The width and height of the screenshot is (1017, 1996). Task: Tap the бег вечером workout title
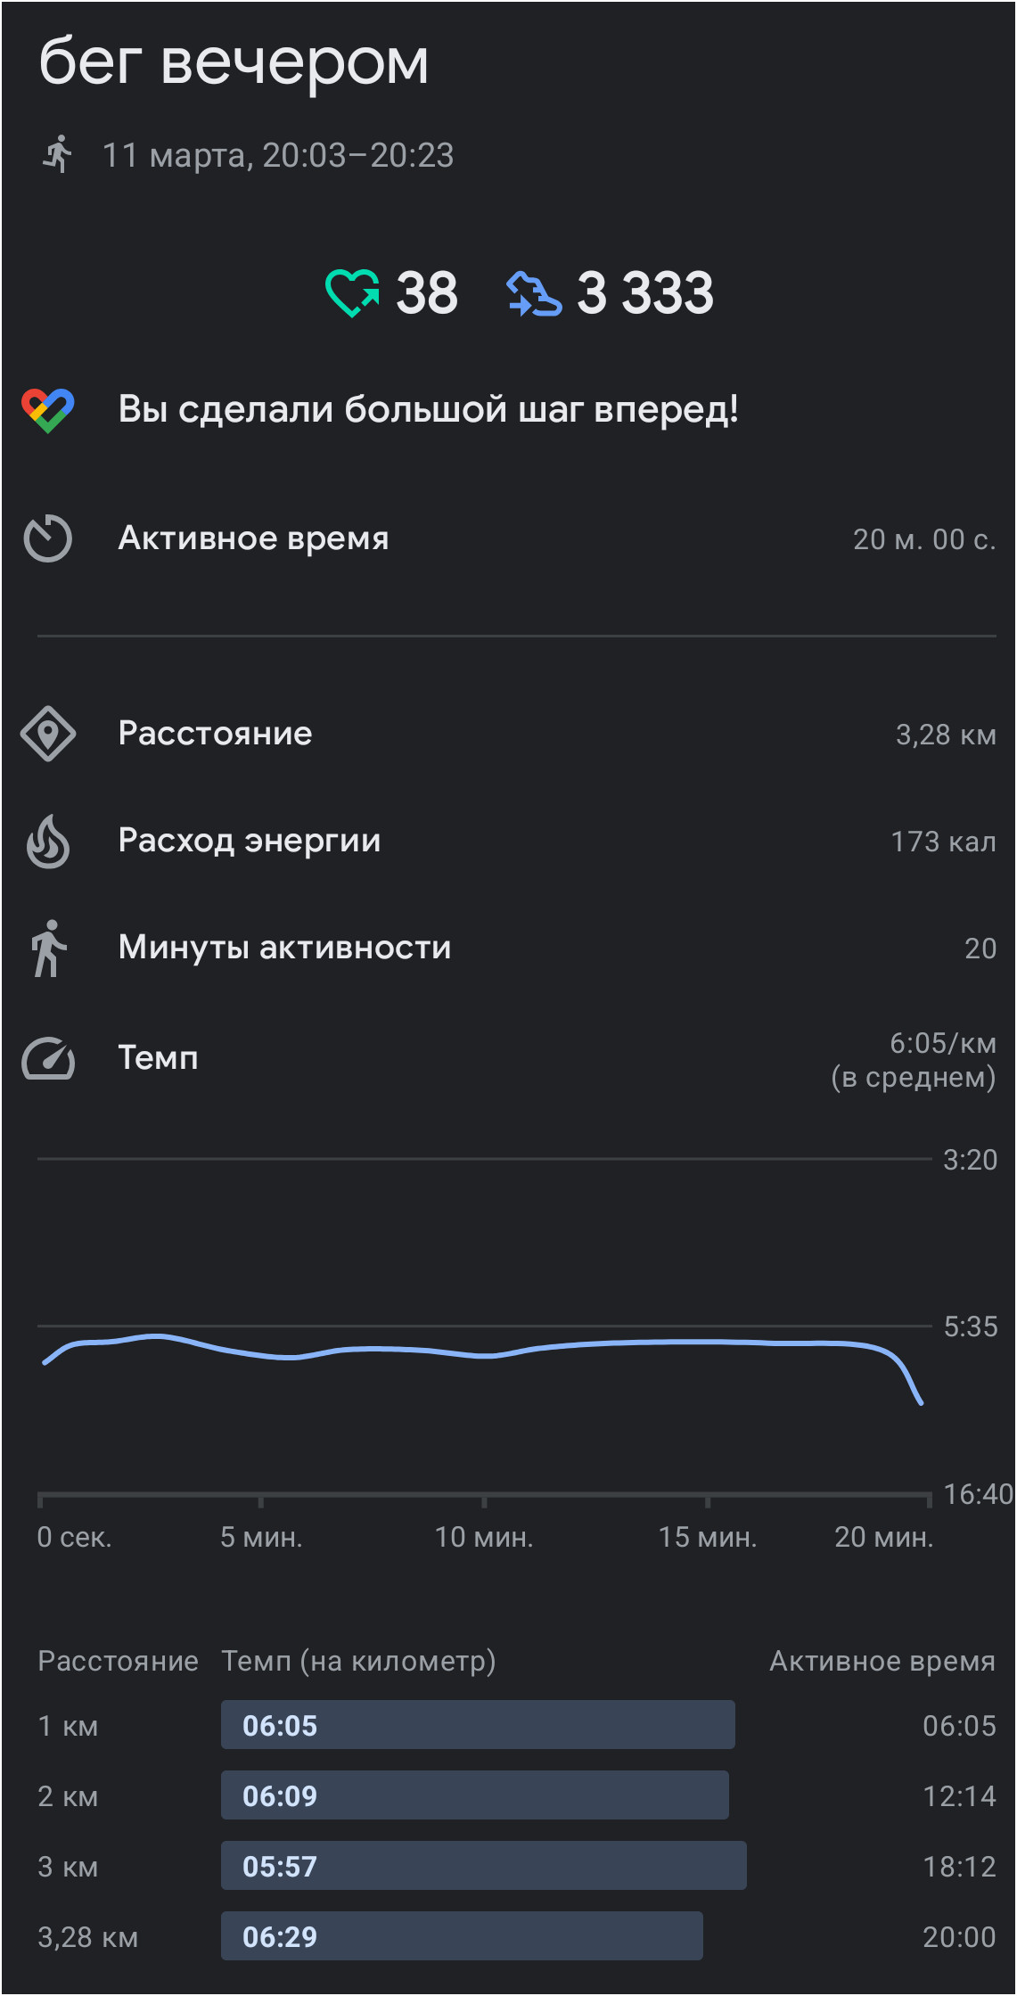[234, 62]
